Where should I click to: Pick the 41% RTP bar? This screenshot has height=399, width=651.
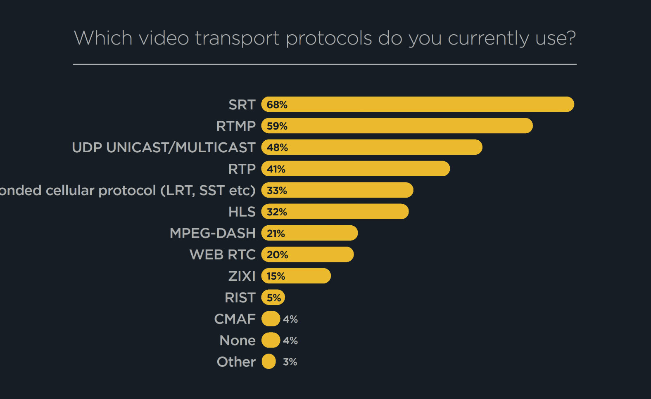coord(355,169)
